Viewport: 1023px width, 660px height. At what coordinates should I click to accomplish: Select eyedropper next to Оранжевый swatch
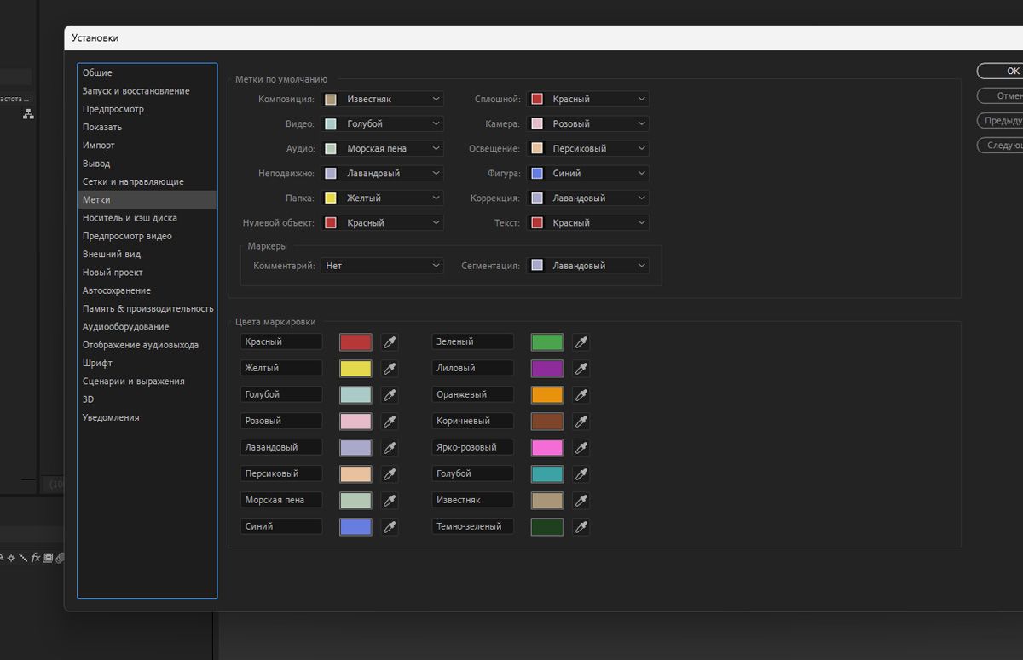[x=581, y=395]
